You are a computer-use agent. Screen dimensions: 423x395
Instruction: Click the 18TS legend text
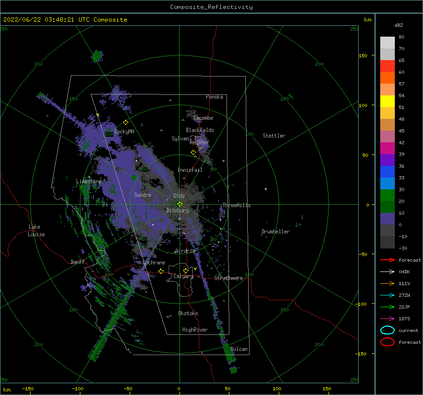(404, 319)
